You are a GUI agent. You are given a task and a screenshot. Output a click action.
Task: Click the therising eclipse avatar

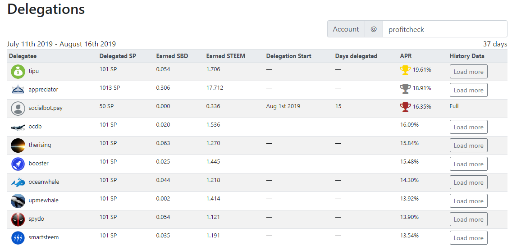tap(18, 146)
